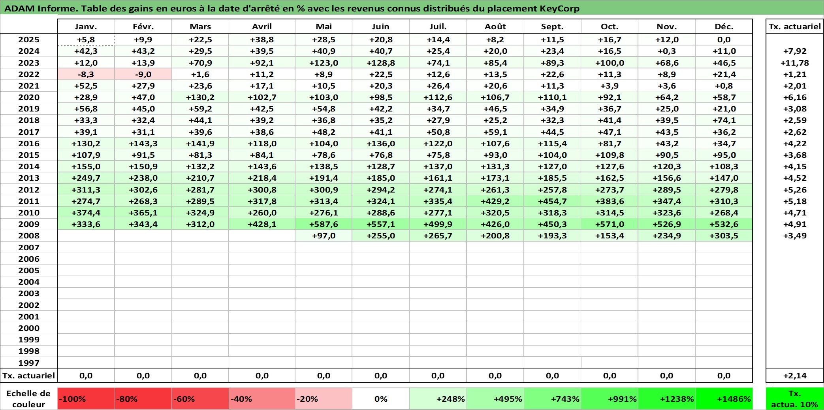824x410 pixels.
Task: Click the +743% color scale cell
Action: [x=553, y=399]
